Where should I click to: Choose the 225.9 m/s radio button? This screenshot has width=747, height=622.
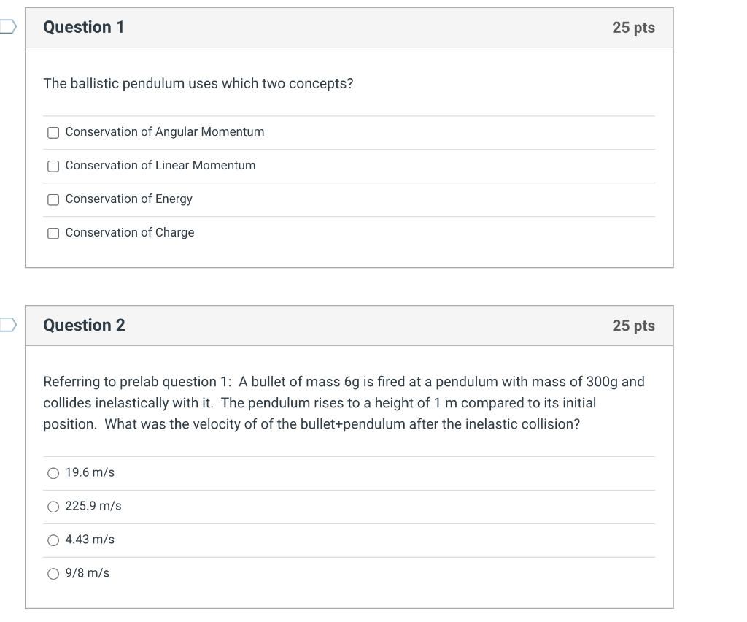(x=53, y=507)
